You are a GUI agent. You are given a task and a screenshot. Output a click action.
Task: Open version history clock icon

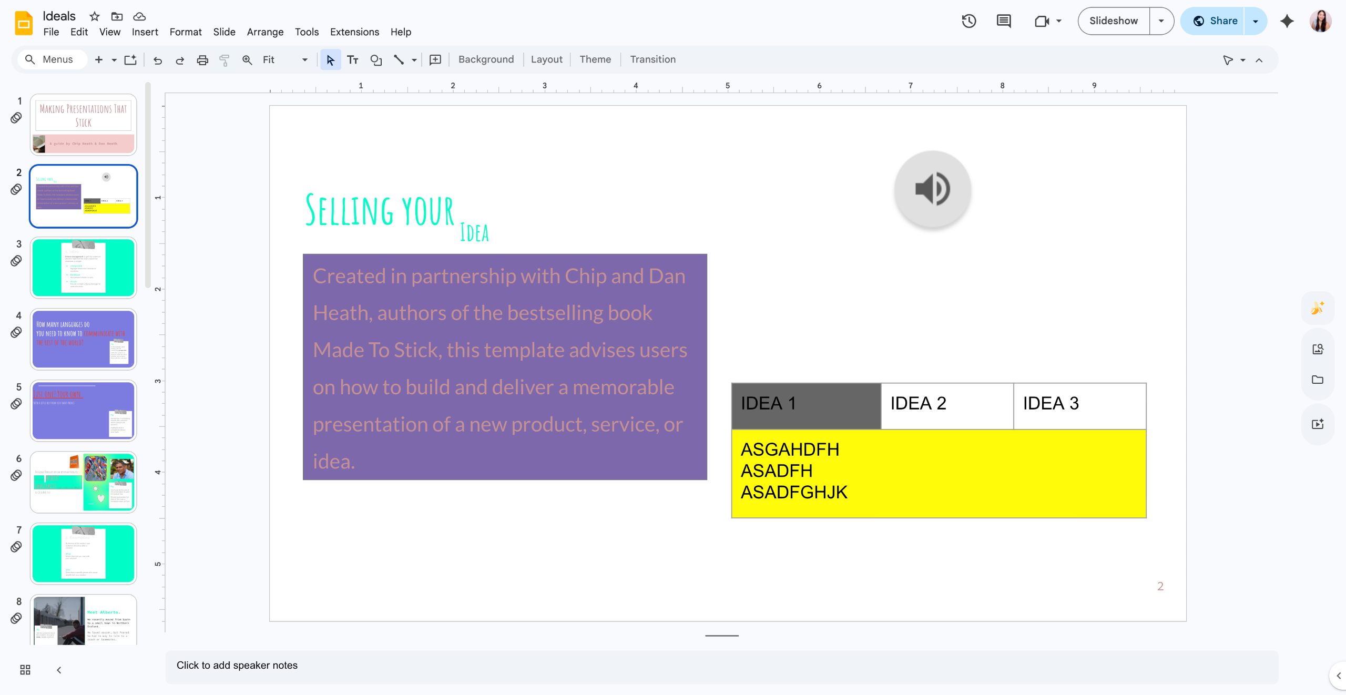point(968,21)
